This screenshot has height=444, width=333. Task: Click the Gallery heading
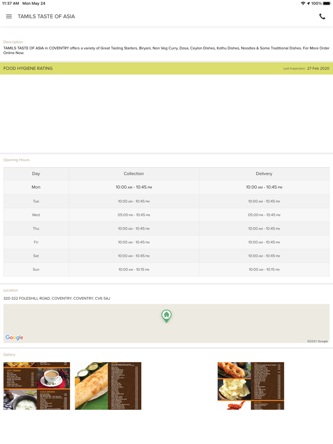pos(10,355)
